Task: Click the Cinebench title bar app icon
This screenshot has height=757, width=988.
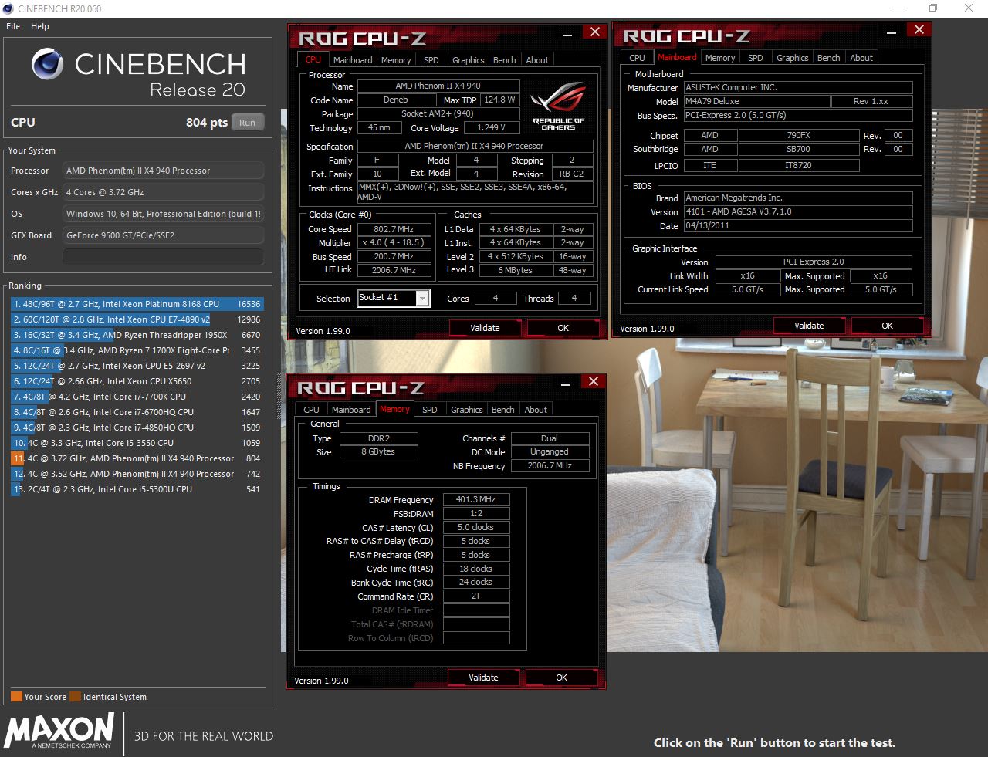Action: tap(8, 8)
